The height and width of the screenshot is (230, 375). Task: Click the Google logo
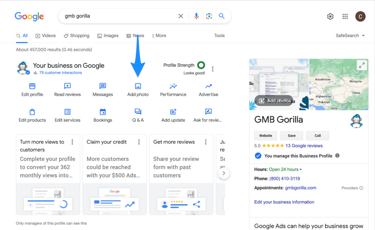(x=29, y=16)
